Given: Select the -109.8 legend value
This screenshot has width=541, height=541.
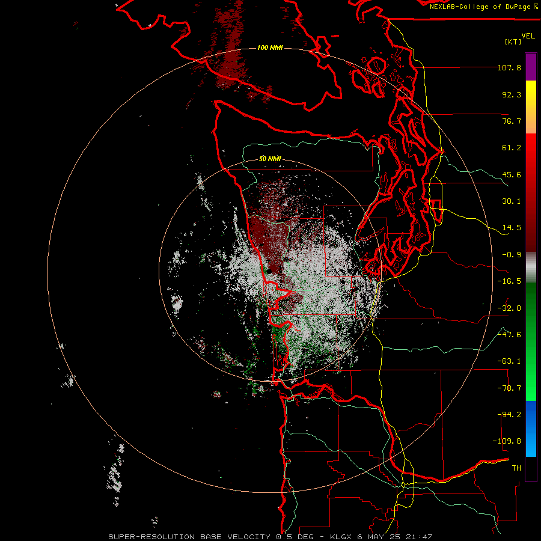Looking at the screenshot, I should [507, 441].
